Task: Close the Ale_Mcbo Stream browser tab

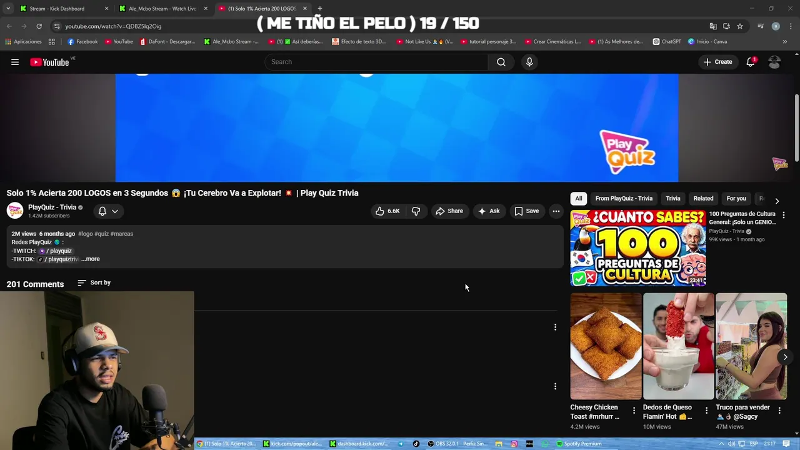Action: pyautogui.click(x=206, y=9)
